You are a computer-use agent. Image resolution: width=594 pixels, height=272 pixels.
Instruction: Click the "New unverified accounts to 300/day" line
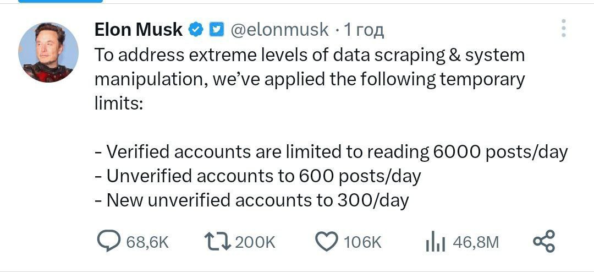pos(251,200)
